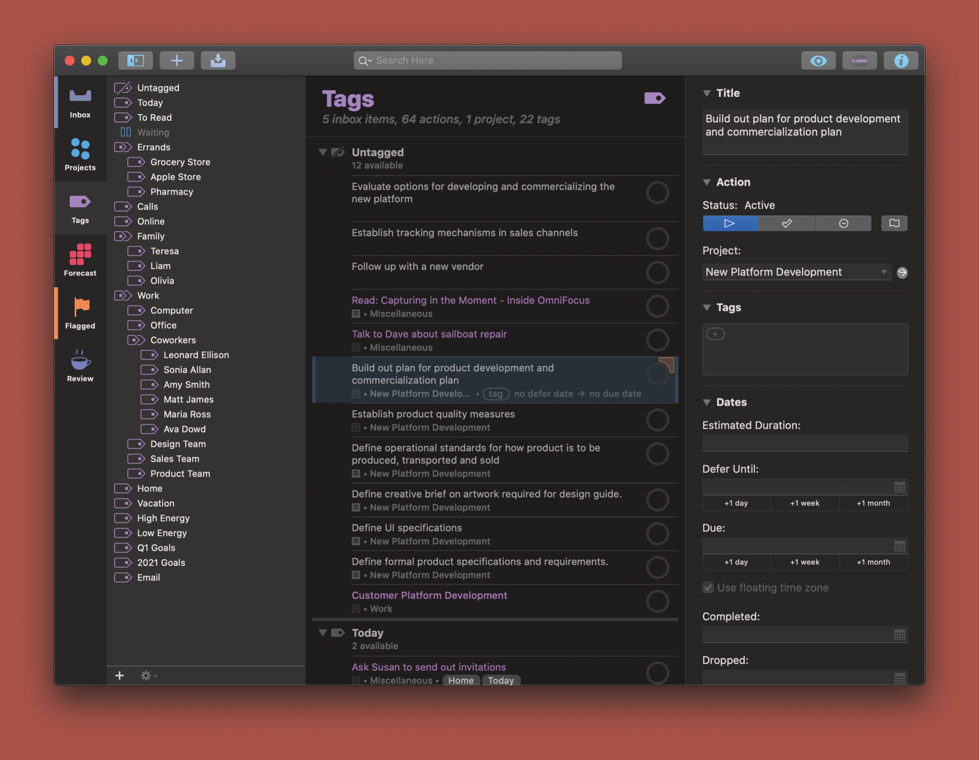Screen dimensions: 979x760
Task: Click the purple tag icon above the item list
Action: point(655,98)
